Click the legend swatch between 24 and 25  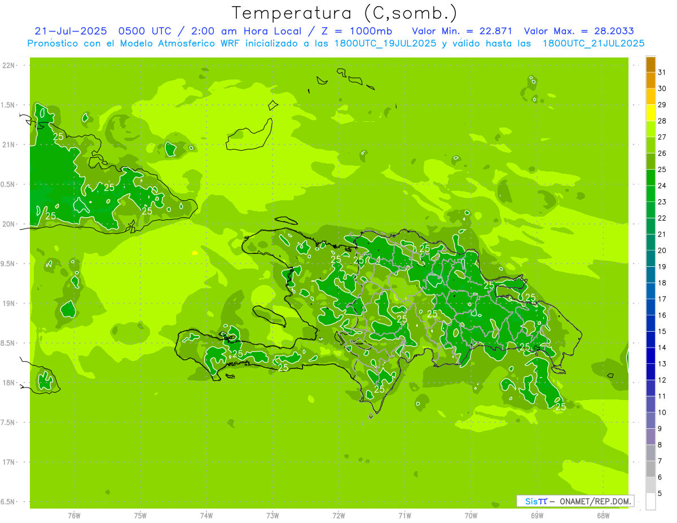[650, 178]
